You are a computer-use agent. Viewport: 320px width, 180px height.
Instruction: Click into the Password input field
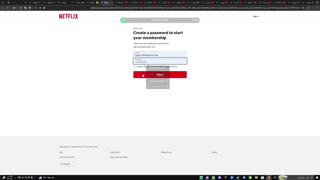(160, 61)
